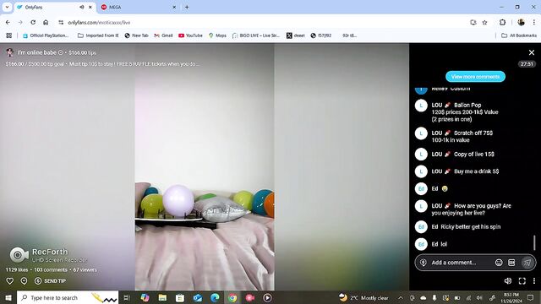This screenshot has width=541, height=304.
Task: Open BIGO LIVE bookmark
Action: click(256, 35)
